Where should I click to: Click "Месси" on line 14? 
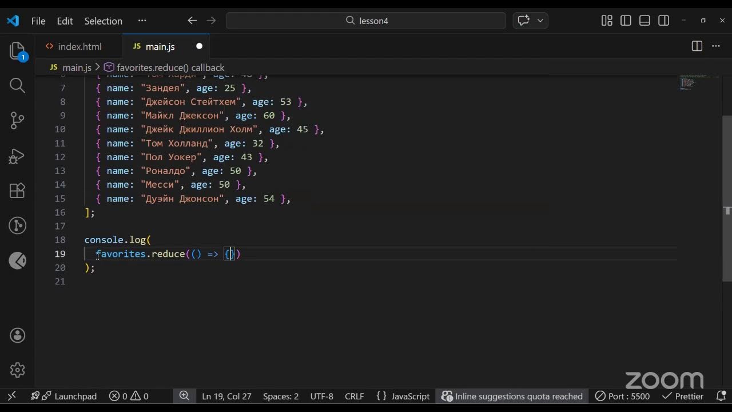pyautogui.click(x=160, y=185)
